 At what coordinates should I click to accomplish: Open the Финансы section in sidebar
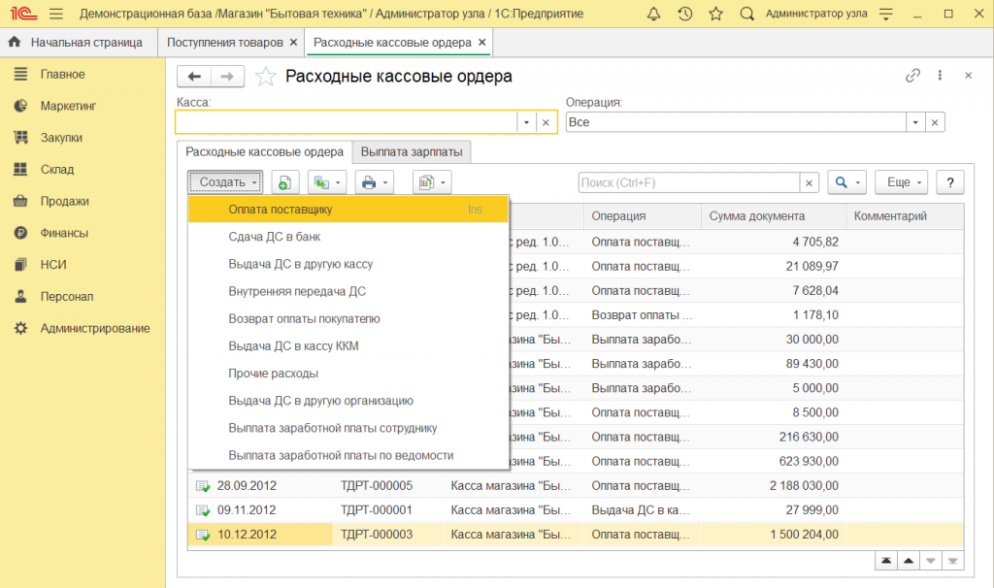coord(64,233)
